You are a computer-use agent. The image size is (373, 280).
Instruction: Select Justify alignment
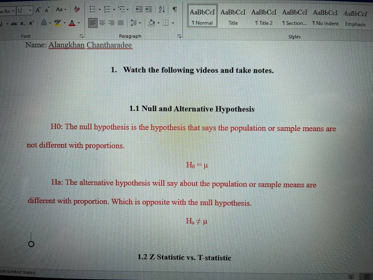(121, 23)
